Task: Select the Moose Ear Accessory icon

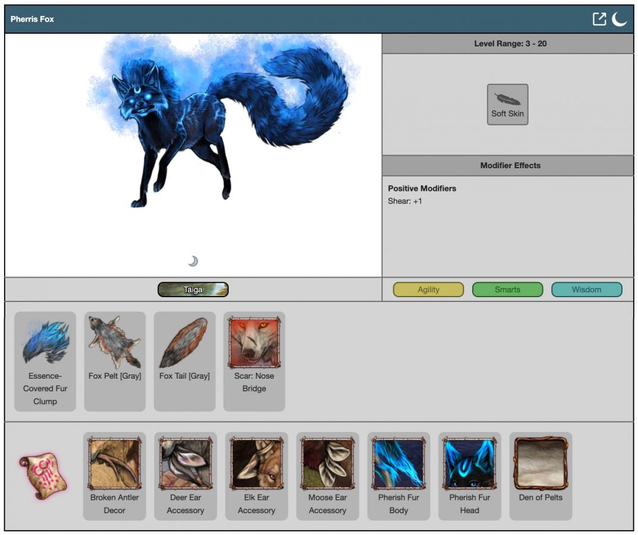Action: tap(327, 464)
